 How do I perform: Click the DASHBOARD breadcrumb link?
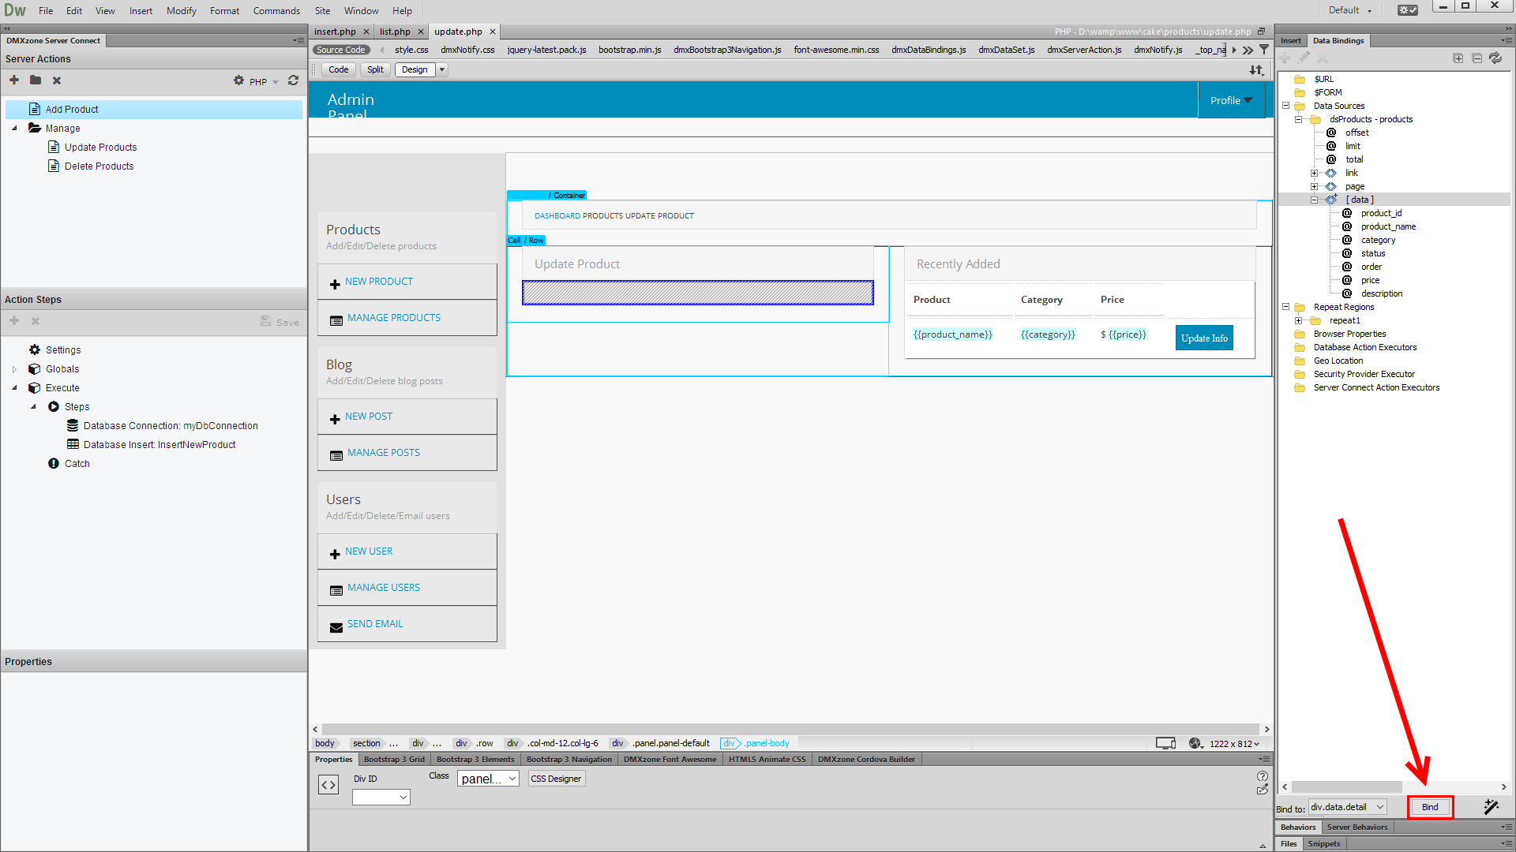pyautogui.click(x=557, y=216)
